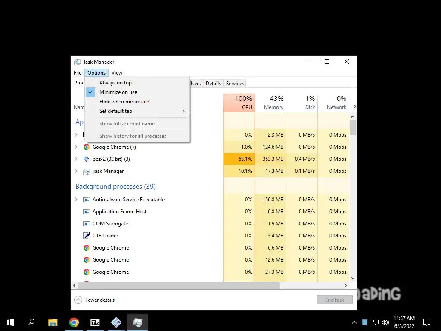
Task: Click Chrome icon beside 12.6 MB row
Action: pos(86,260)
